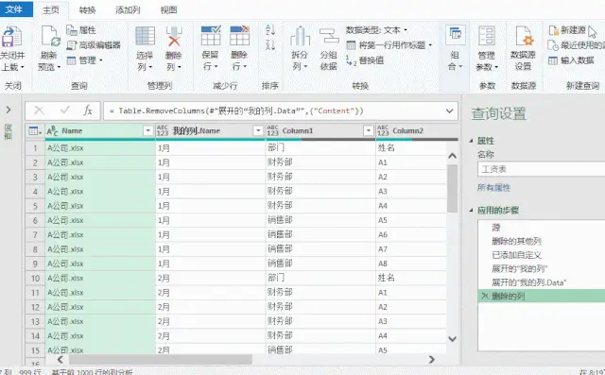Expand the formula bar with the chevron
The image size is (605, 375).
coord(450,111)
